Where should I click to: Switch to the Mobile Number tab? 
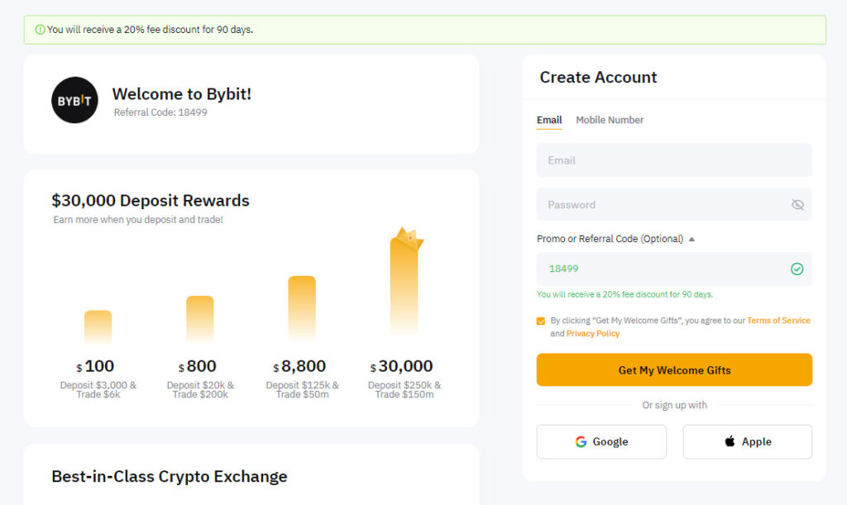[610, 121]
